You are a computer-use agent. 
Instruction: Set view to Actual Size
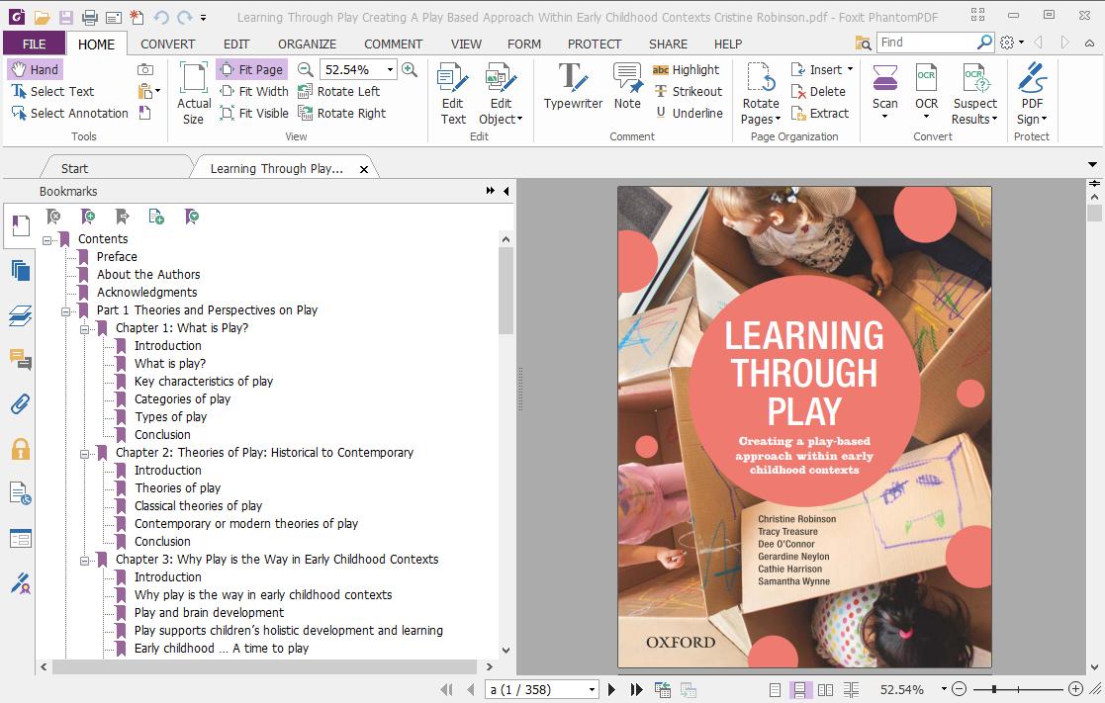(193, 93)
